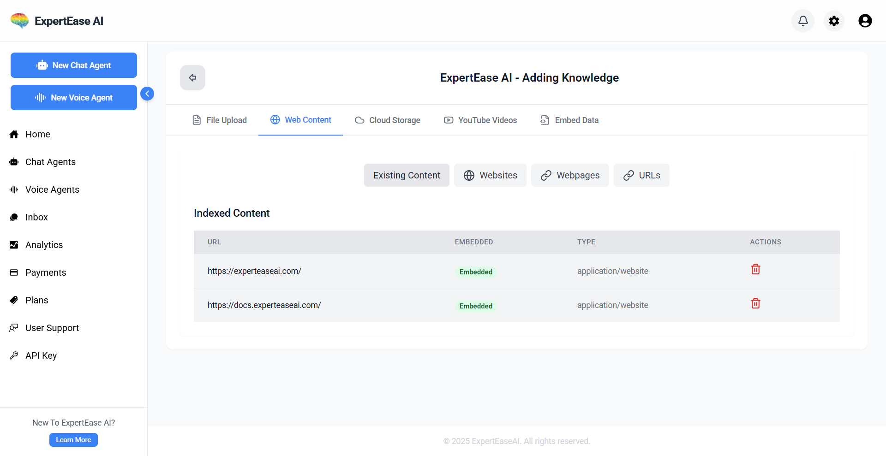Select the Webpages content option
Image resolution: width=886 pixels, height=456 pixels.
coord(570,175)
